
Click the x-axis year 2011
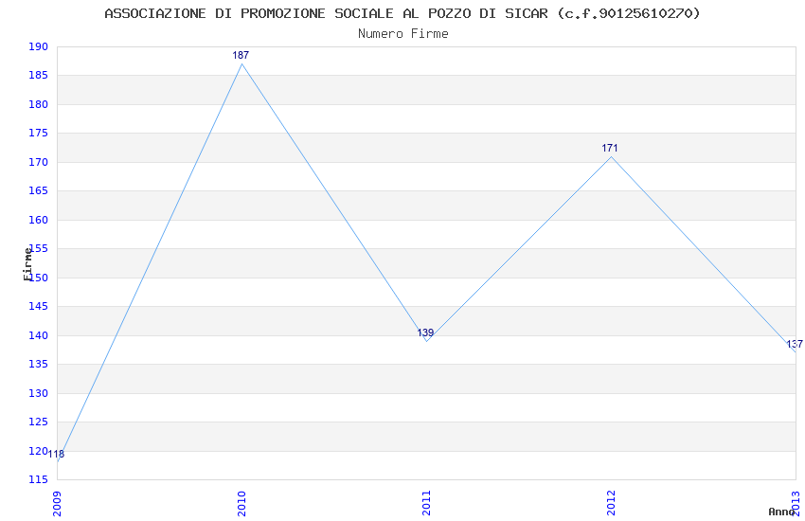426,503
